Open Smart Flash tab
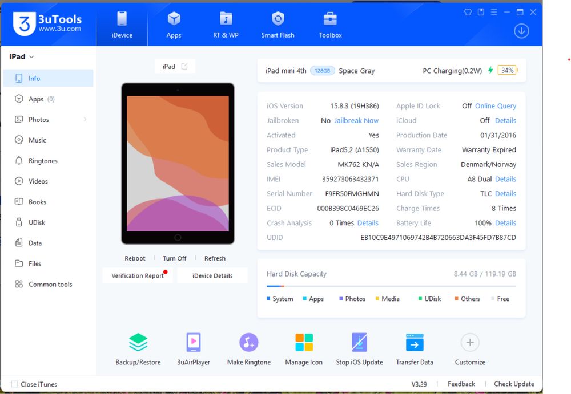Viewport: 571px width, 394px height. pyautogui.click(x=278, y=25)
